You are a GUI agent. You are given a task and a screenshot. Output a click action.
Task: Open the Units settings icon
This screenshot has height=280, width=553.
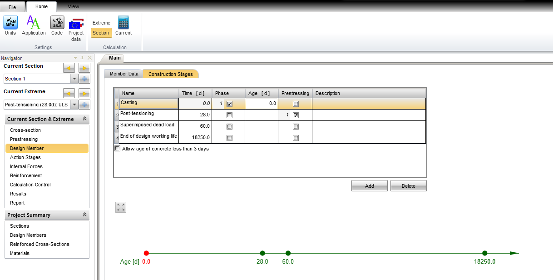tap(10, 23)
